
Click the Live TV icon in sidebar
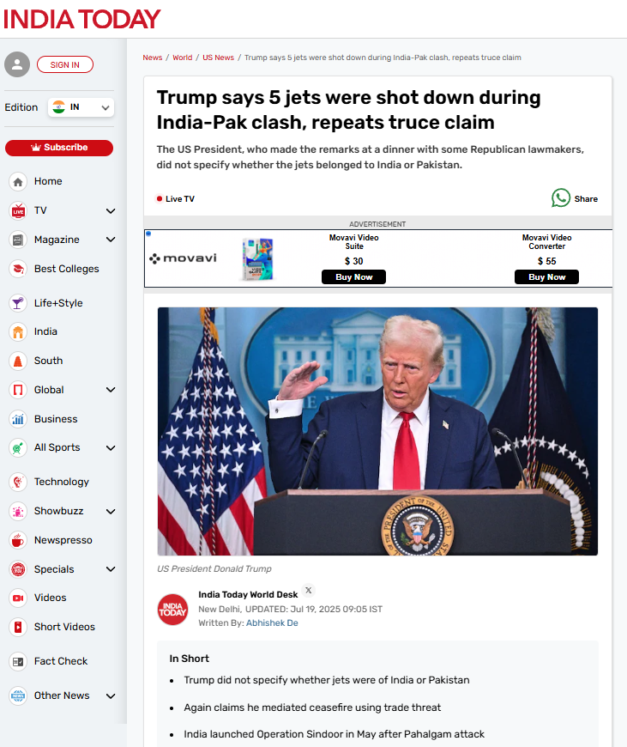point(18,210)
